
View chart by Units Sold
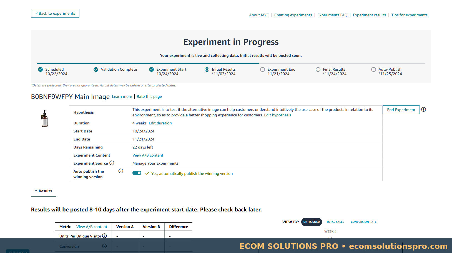[312, 222]
